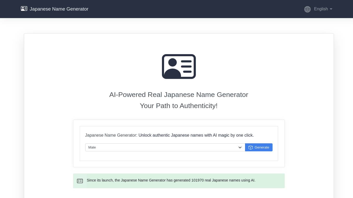This screenshot has width=353, height=198.
Task: Open the Japanese Name Generator home link
Action: click(x=59, y=9)
